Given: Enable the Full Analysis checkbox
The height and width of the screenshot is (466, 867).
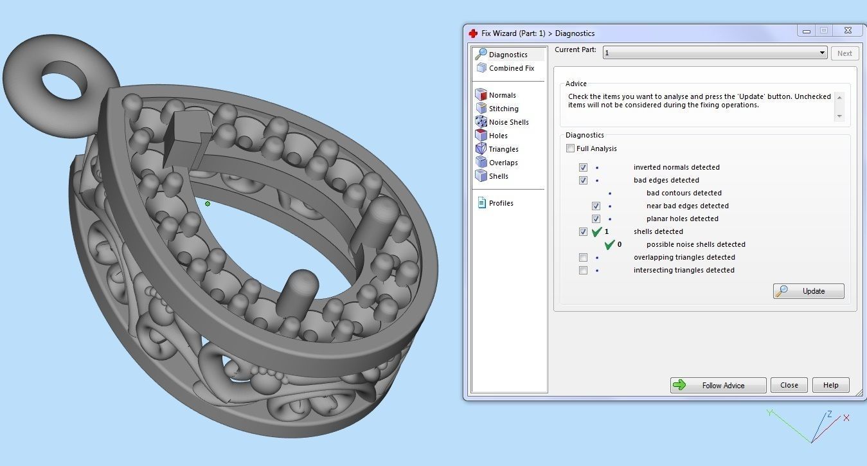Looking at the screenshot, I should pyautogui.click(x=570, y=148).
